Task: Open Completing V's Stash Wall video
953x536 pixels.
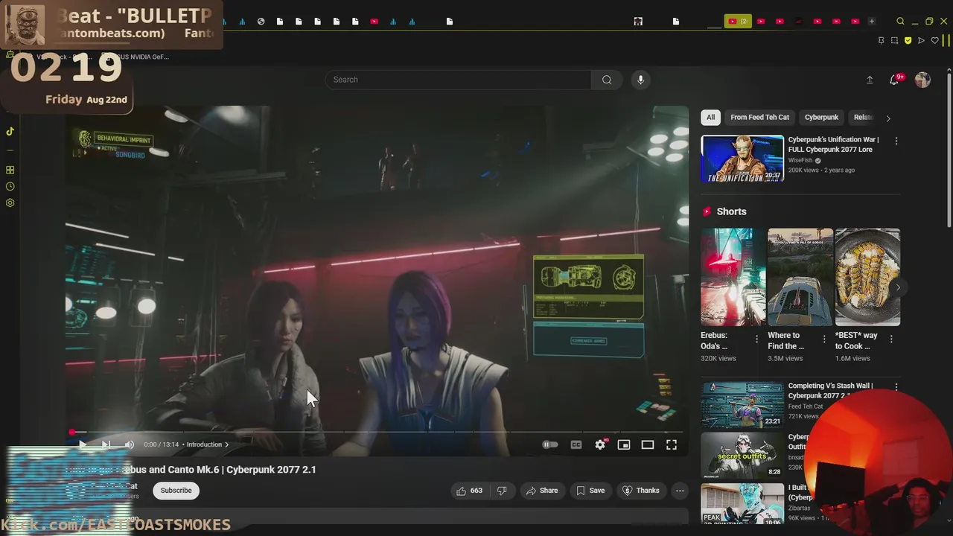Action: [742, 404]
